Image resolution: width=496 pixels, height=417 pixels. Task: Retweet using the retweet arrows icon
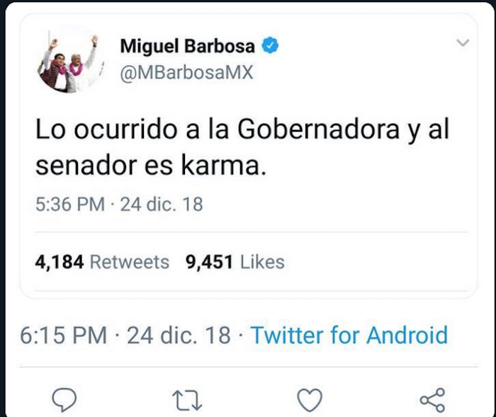(x=187, y=400)
